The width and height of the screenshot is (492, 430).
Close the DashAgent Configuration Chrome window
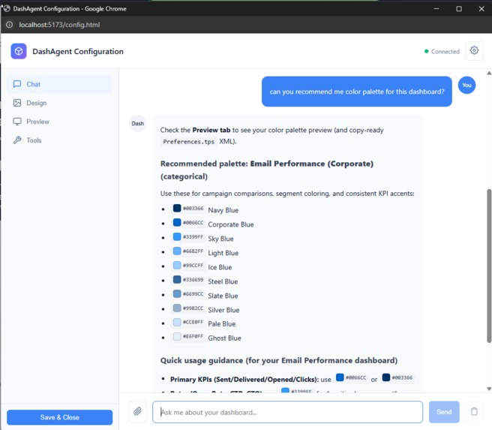pyautogui.click(x=481, y=9)
